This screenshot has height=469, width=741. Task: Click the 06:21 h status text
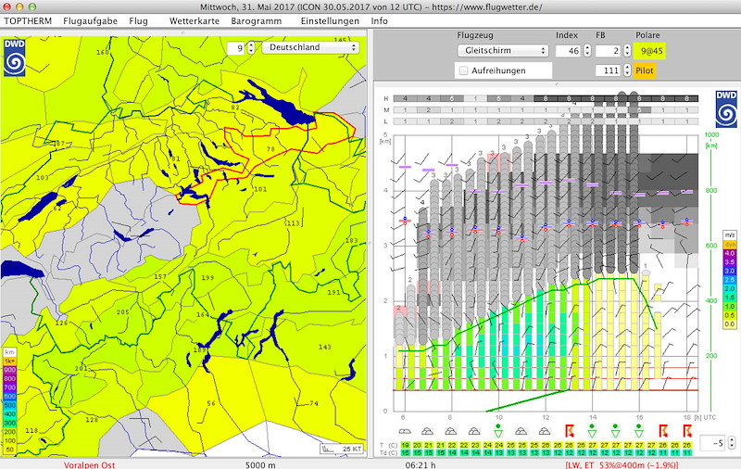coord(421,464)
